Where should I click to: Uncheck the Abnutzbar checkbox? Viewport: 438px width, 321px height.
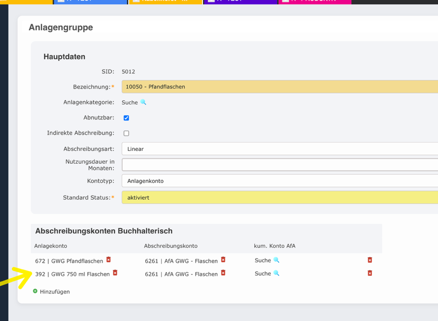[126, 118]
